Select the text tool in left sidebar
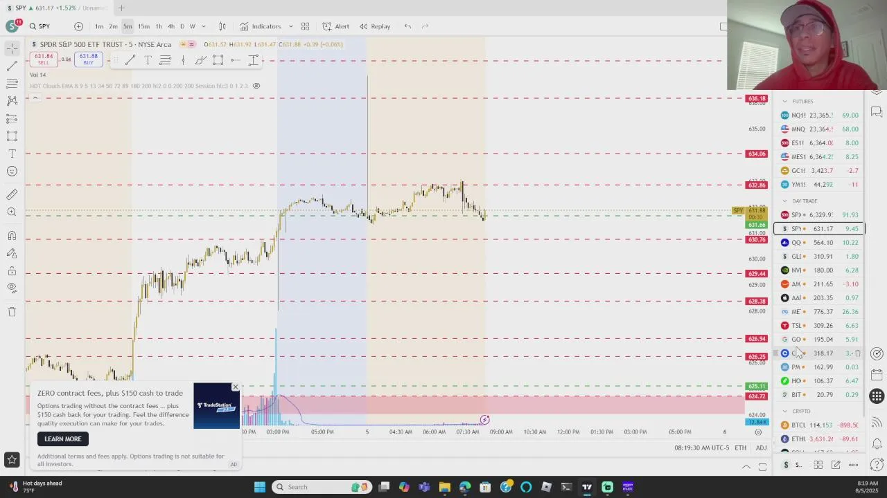This screenshot has height=498, width=887. click(12, 154)
